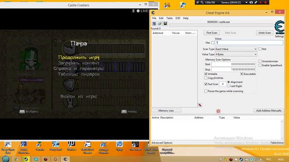Open the File menu

154,18
